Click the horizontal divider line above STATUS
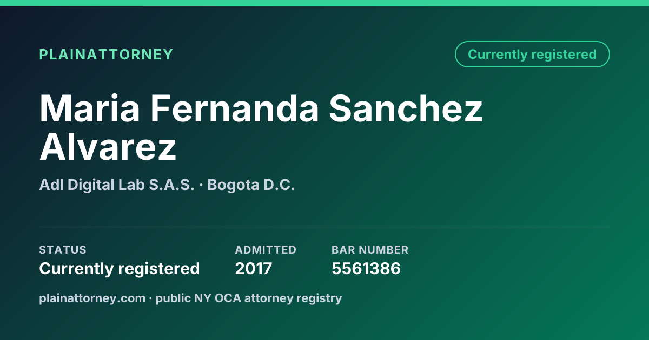This screenshot has width=649, height=340. click(x=325, y=228)
